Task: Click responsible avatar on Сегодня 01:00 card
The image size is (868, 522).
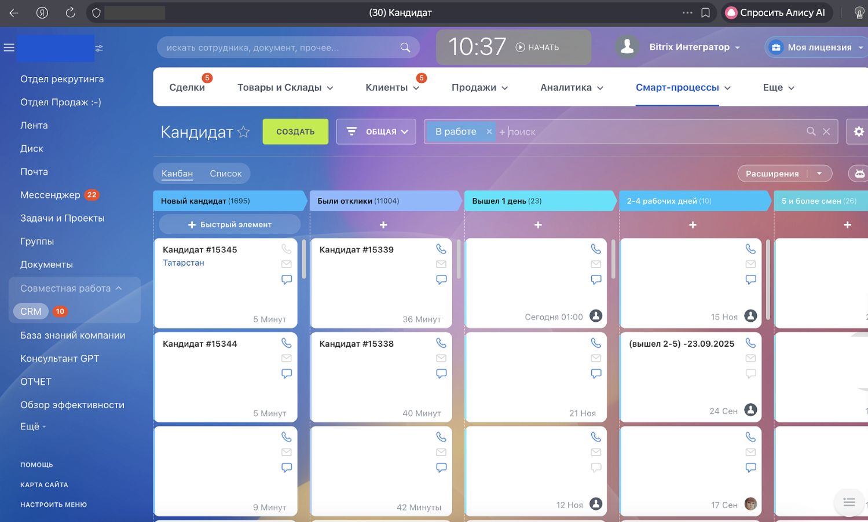Action: pyautogui.click(x=596, y=316)
